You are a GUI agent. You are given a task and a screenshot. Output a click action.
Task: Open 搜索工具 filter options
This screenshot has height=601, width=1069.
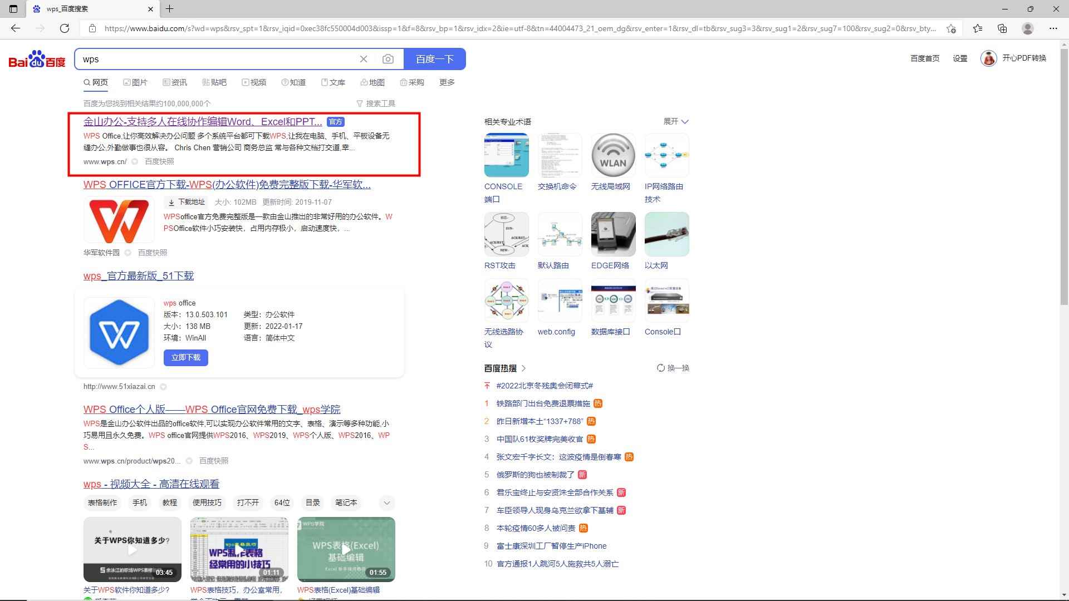376,103
